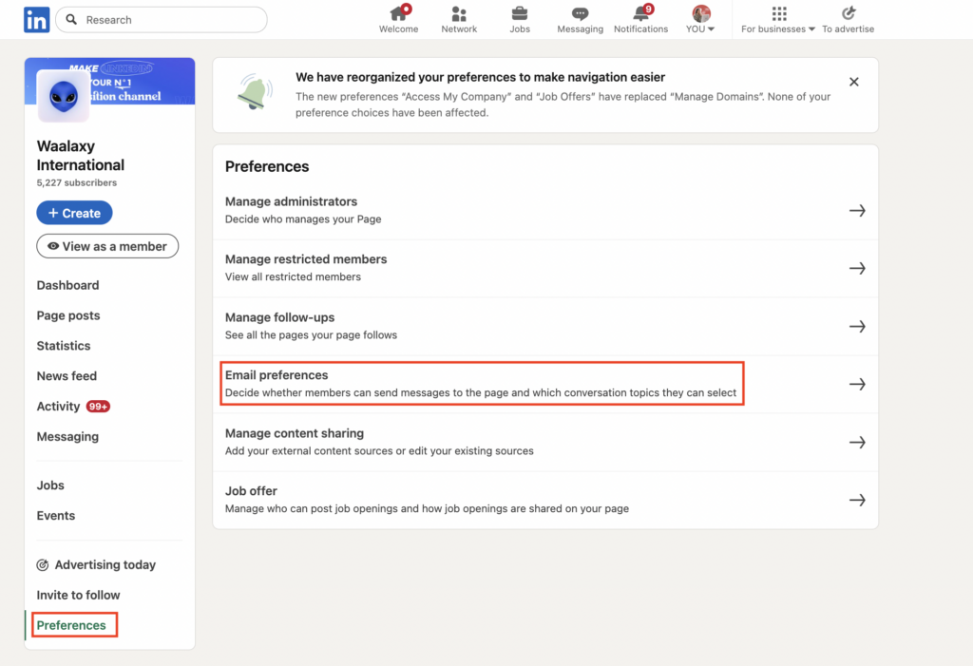The width and height of the screenshot is (973, 666).
Task: Open Statistics in the sidebar
Action: coord(64,346)
